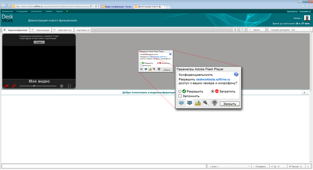Click the 'Демонстрация нового функционала' page title

[52, 20]
